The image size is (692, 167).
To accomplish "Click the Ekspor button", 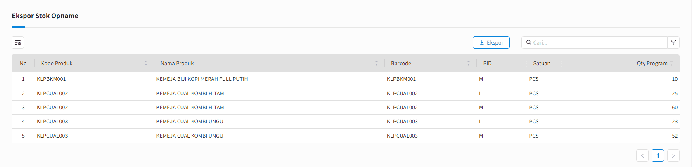I will [491, 42].
